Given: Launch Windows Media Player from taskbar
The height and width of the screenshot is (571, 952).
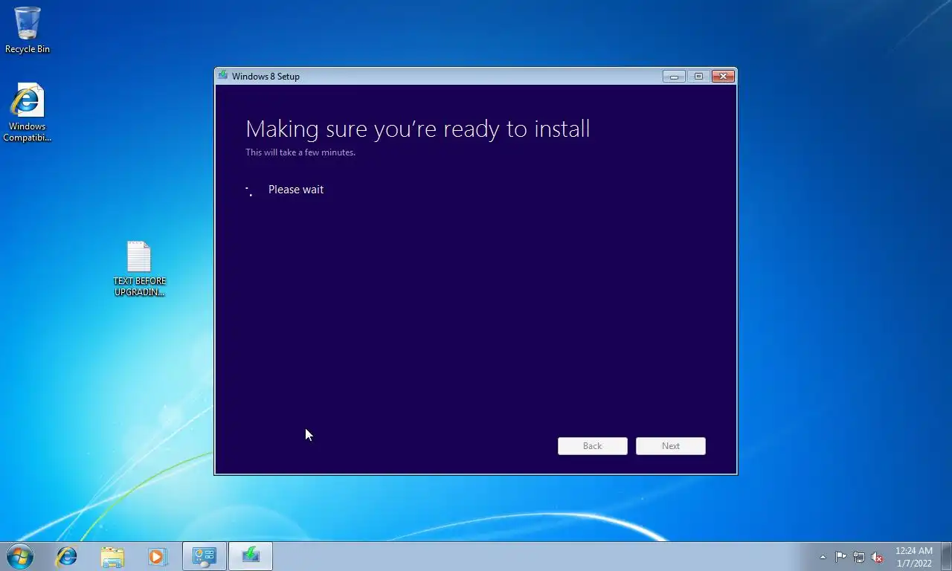Looking at the screenshot, I should tap(157, 556).
